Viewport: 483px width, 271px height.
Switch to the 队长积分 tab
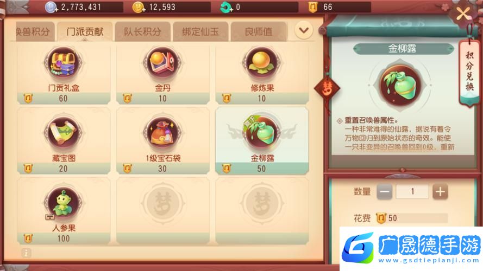[x=142, y=31]
